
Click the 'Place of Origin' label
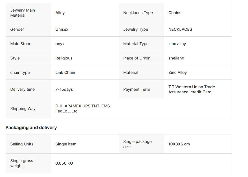tap(137, 58)
